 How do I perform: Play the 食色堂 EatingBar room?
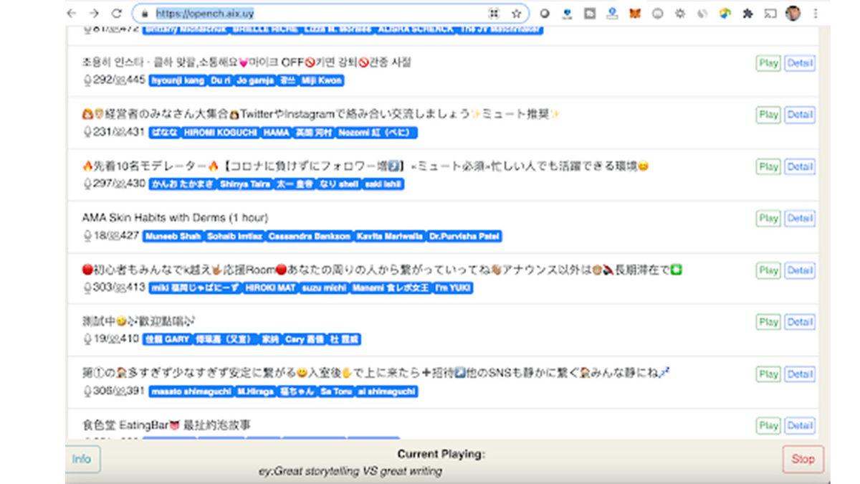click(768, 425)
